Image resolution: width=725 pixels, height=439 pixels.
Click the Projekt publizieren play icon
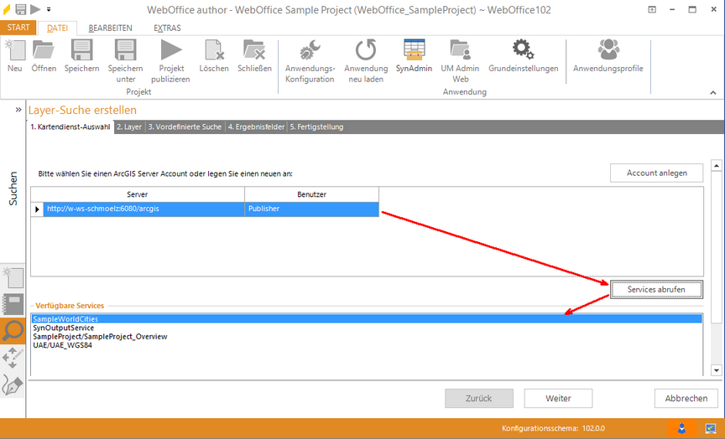tap(171, 50)
